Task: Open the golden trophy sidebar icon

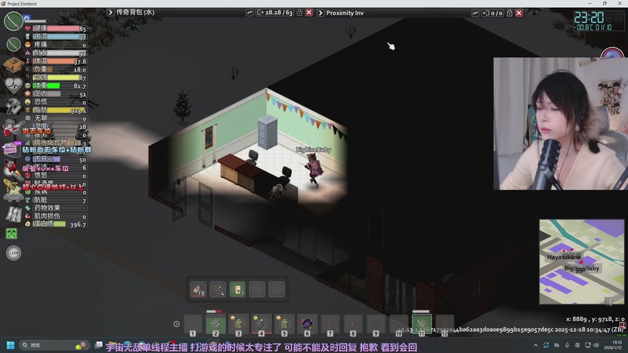Action: pos(13,191)
